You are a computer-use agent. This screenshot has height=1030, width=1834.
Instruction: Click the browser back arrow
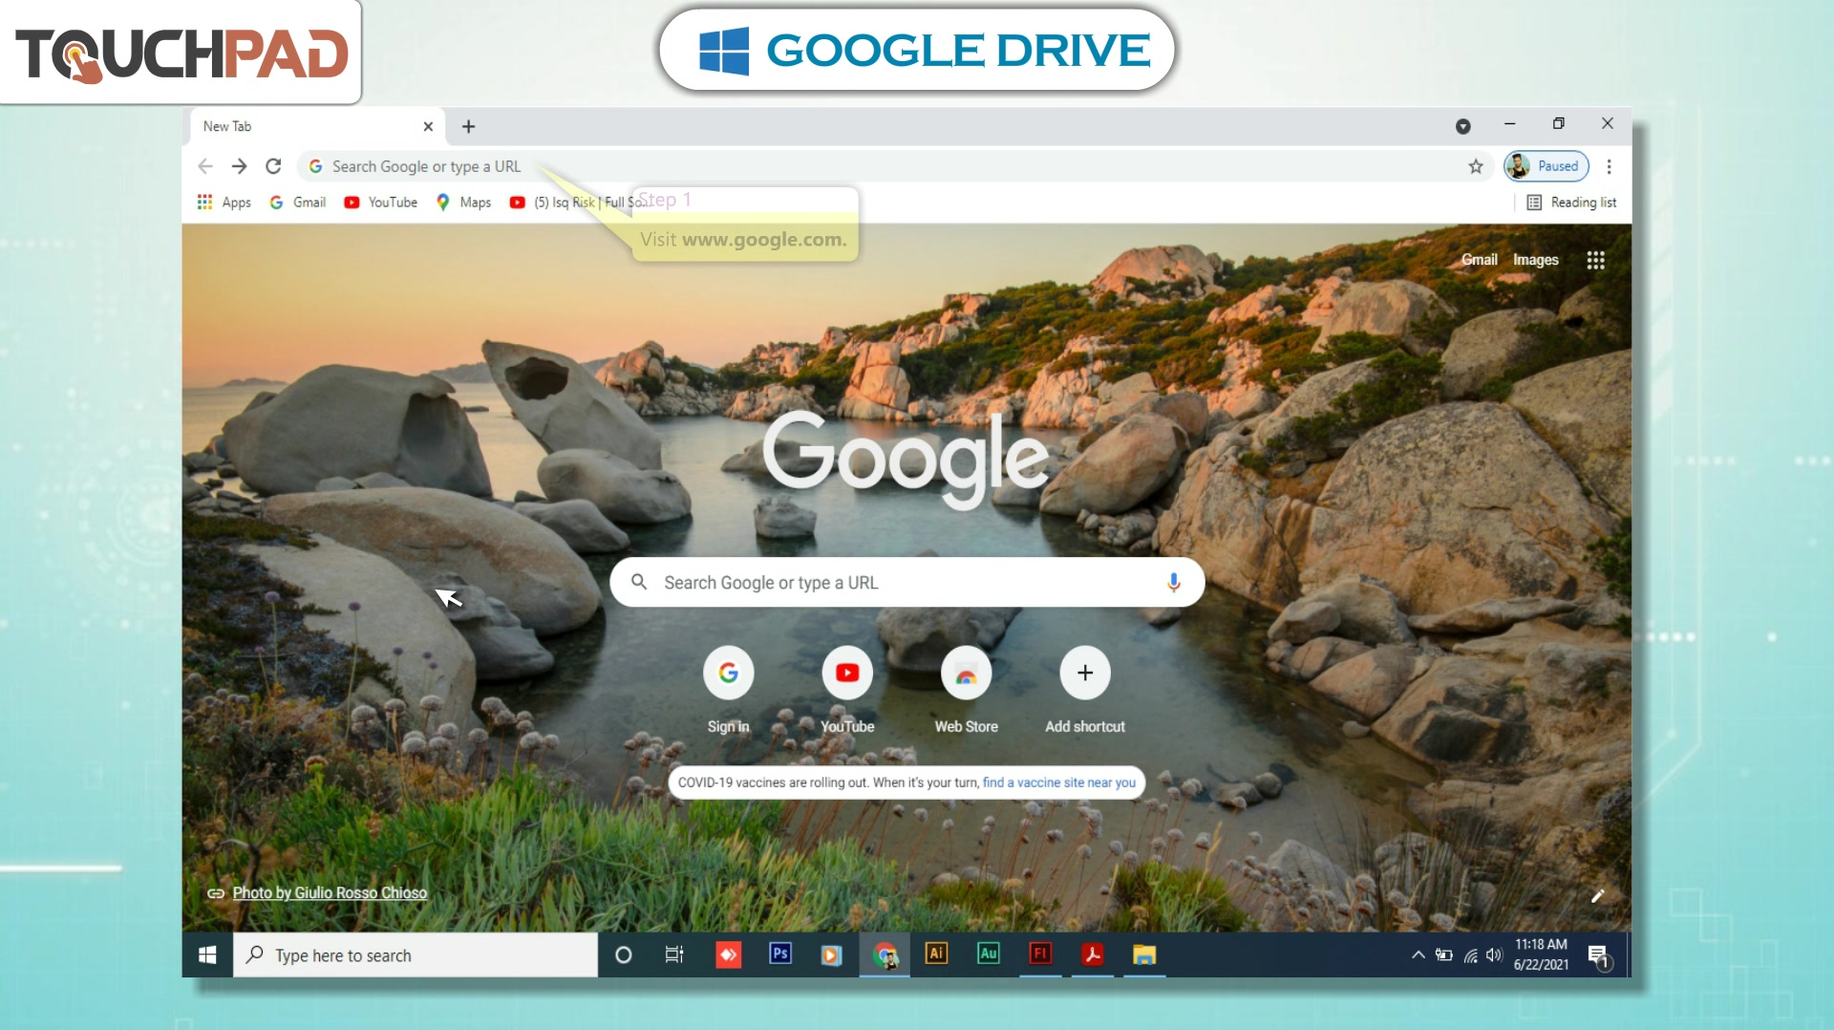click(x=205, y=166)
